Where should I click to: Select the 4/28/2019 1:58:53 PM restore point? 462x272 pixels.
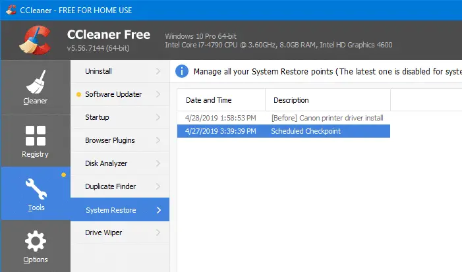(283, 118)
